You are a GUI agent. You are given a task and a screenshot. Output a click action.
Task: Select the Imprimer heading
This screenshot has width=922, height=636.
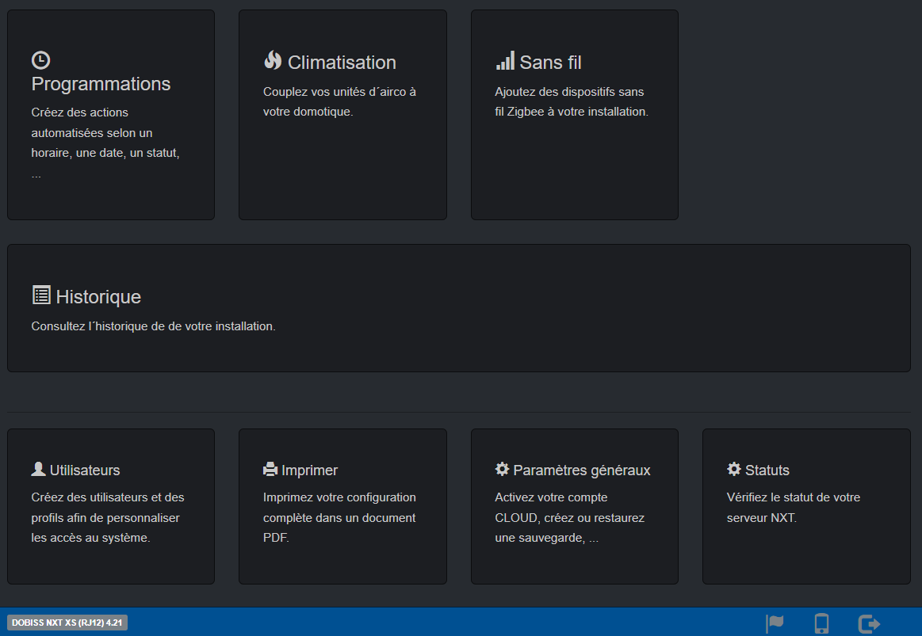coord(309,470)
